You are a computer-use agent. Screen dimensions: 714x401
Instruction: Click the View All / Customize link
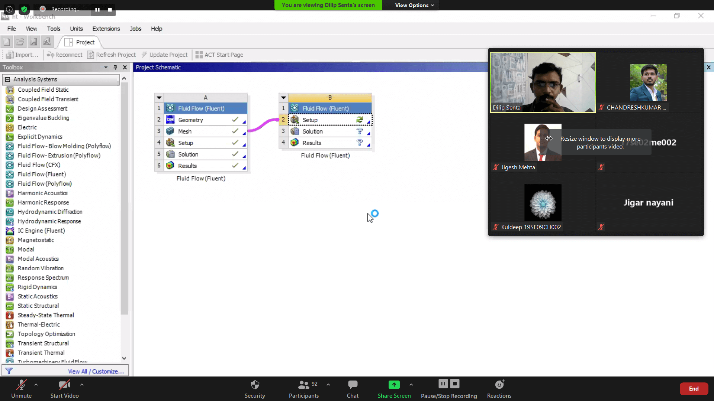pos(96,371)
